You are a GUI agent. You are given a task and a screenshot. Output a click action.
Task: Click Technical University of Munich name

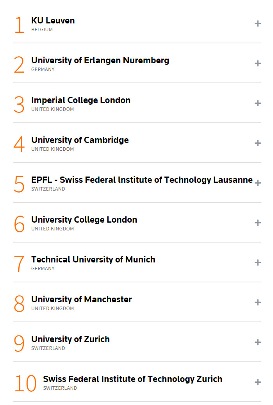pyautogui.click(x=93, y=260)
